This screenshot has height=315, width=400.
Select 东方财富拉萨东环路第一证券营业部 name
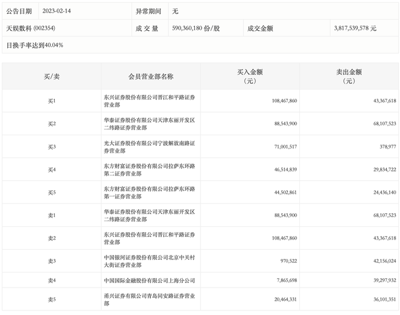pos(149,193)
